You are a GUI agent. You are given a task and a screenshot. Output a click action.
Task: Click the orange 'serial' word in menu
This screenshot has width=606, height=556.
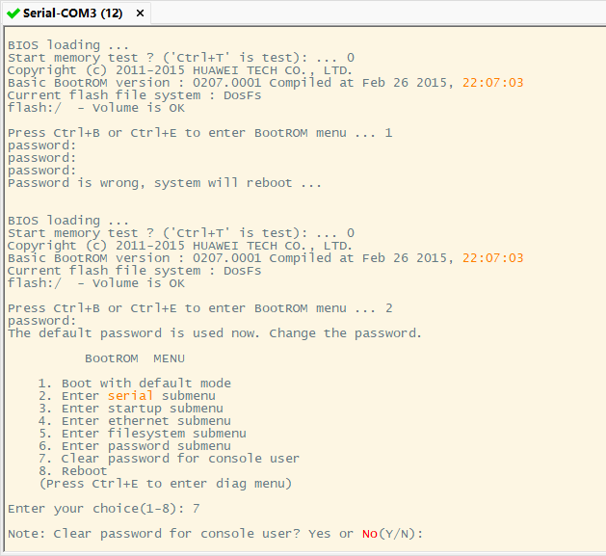pyautogui.click(x=130, y=396)
